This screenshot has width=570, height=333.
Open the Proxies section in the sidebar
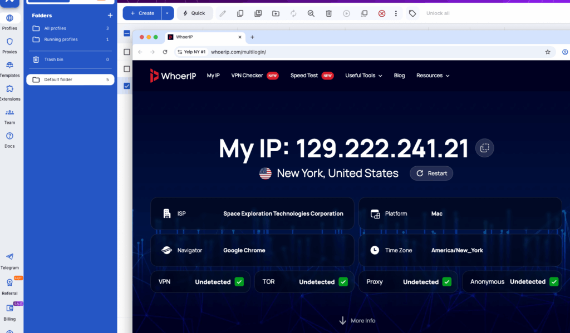click(x=10, y=46)
